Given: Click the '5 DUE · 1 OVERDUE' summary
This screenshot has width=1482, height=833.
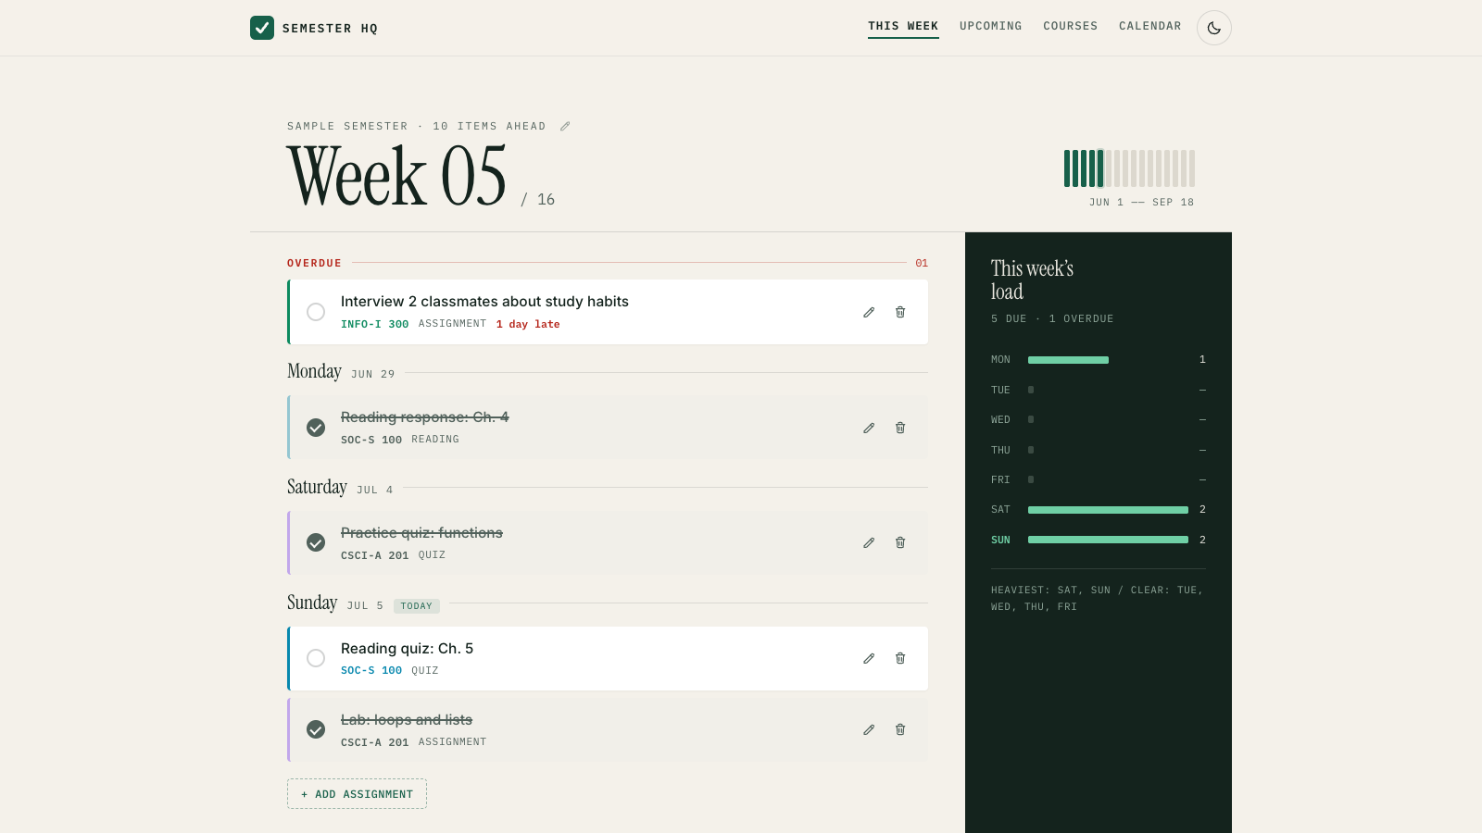Looking at the screenshot, I should 1052,318.
